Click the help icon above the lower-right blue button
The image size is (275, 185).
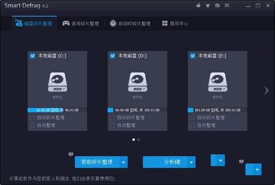[242, 162]
